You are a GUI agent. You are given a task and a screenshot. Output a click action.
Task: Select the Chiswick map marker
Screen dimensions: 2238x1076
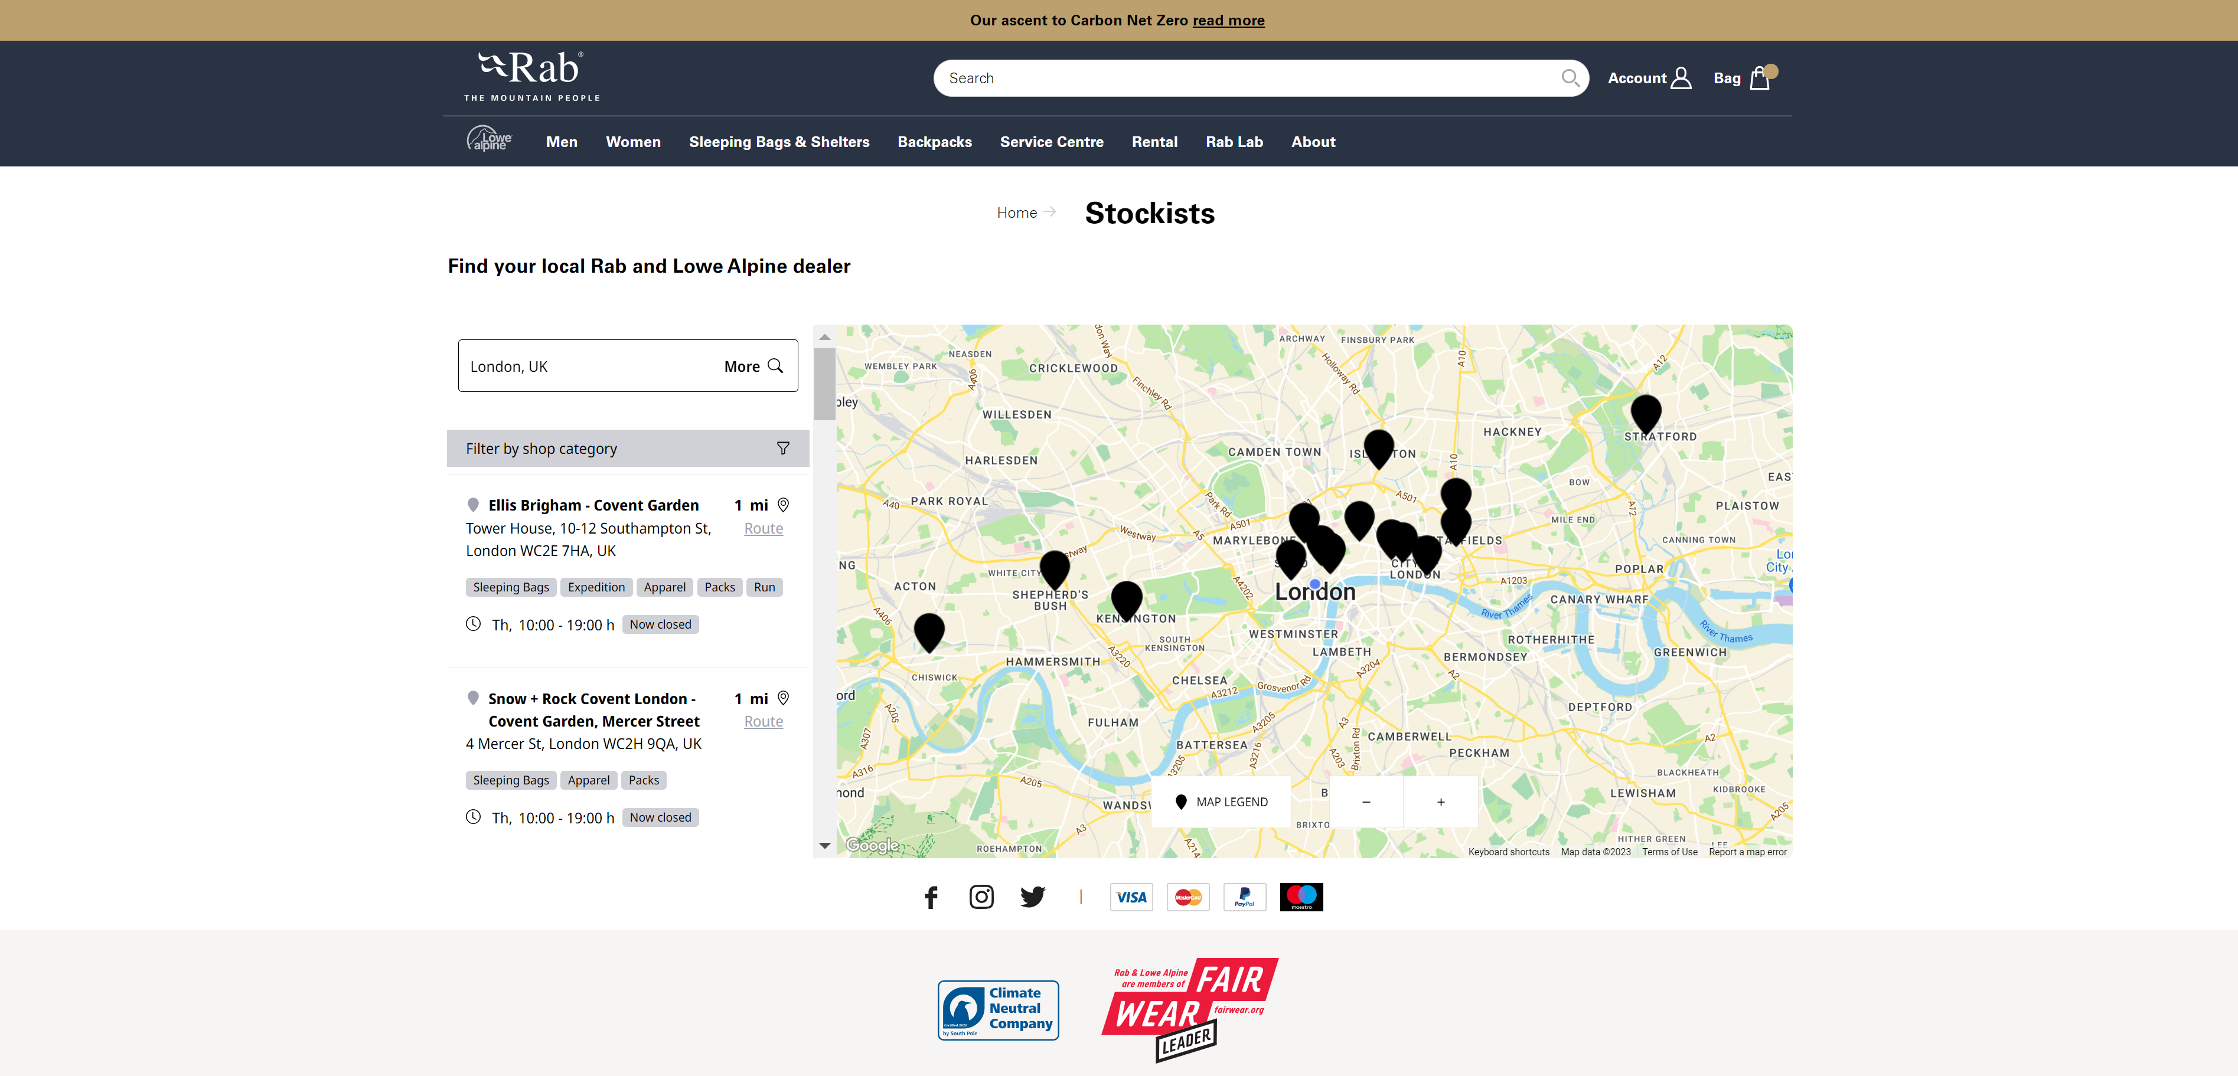point(929,632)
